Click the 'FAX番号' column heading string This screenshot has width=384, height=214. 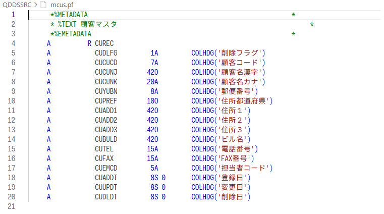236,158
